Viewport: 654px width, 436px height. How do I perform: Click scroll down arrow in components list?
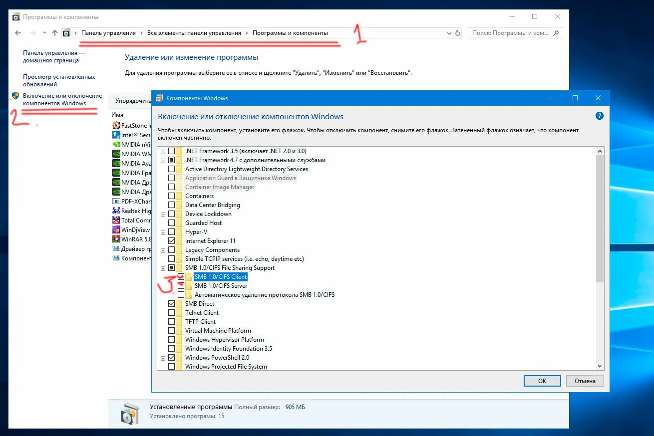click(x=600, y=366)
